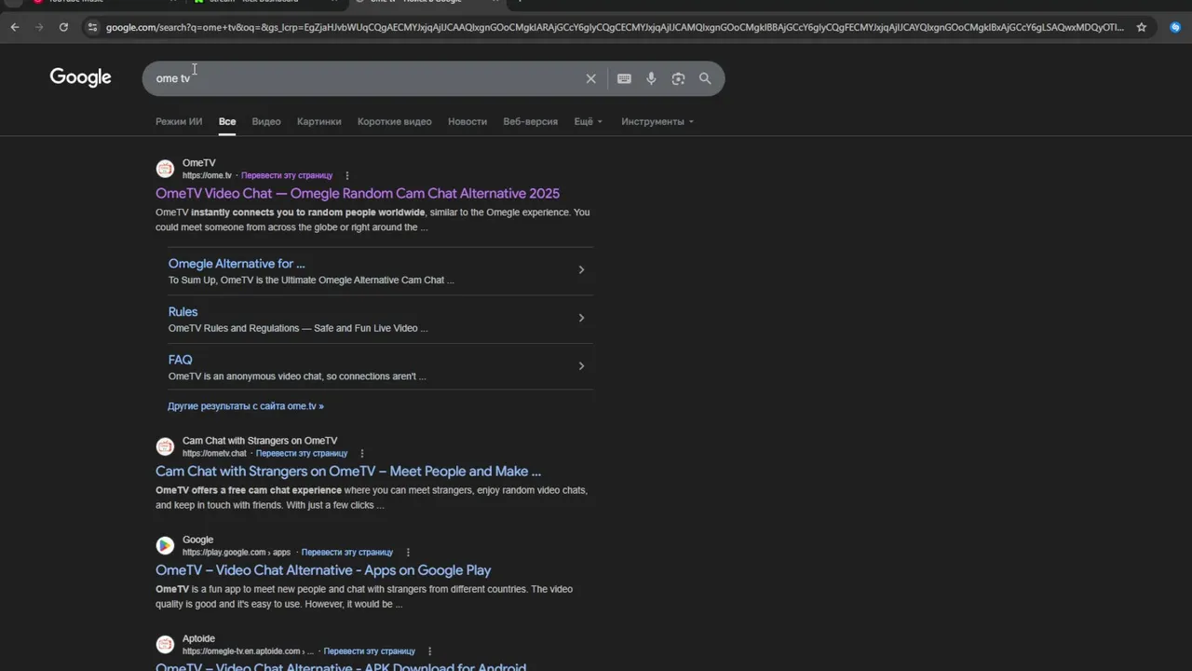The width and height of the screenshot is (1192, 671).
Task: Clear the search box with the X icon
Action: click(x=590, y=79)
